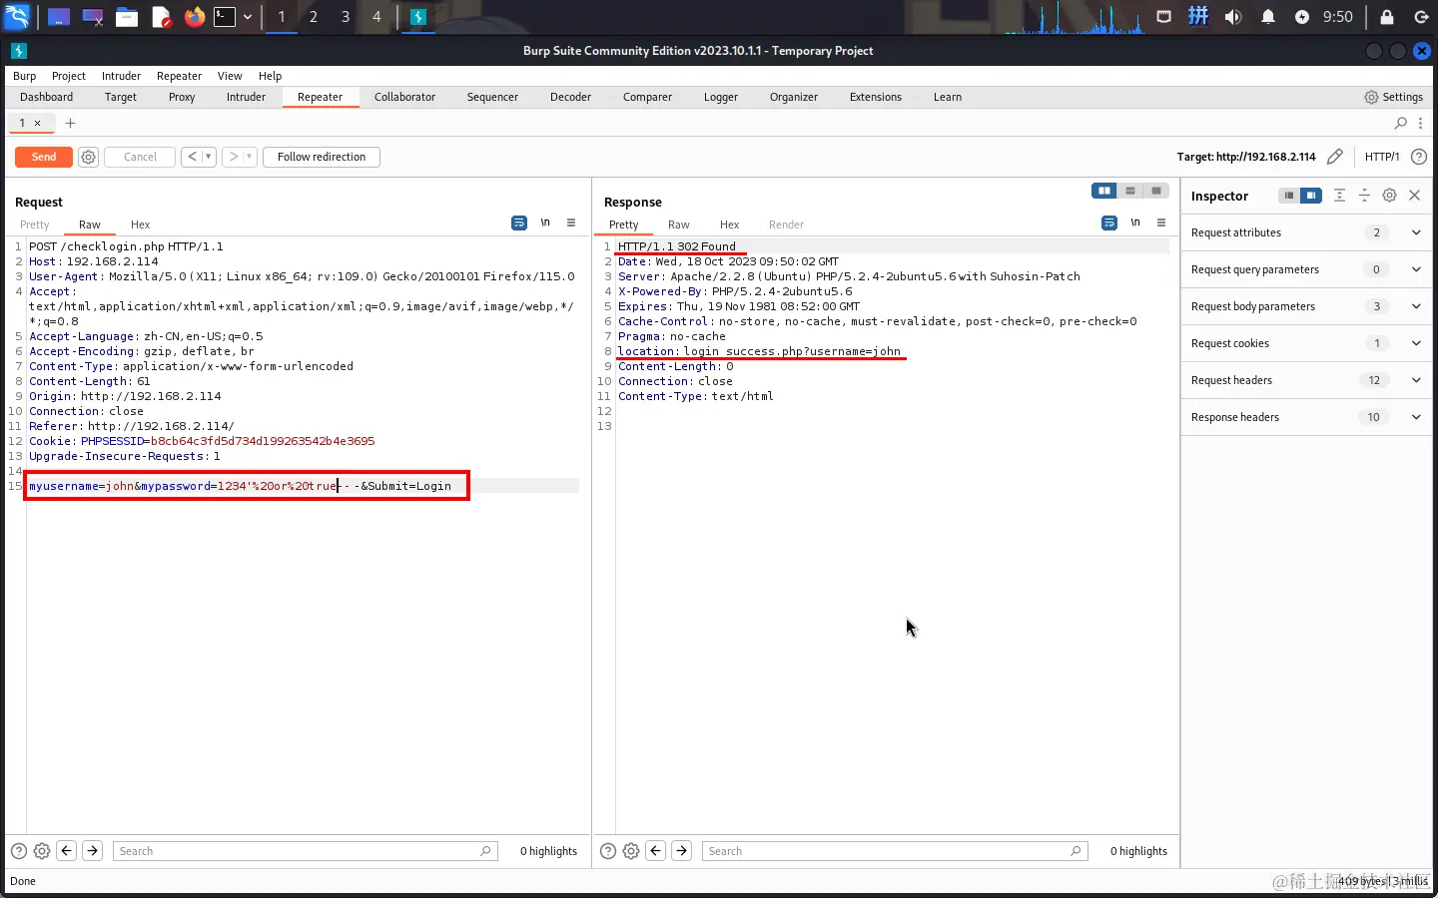Switch Response view to Render tab
The width and height of the screenshot is (1438, 898).
[786, 224]
